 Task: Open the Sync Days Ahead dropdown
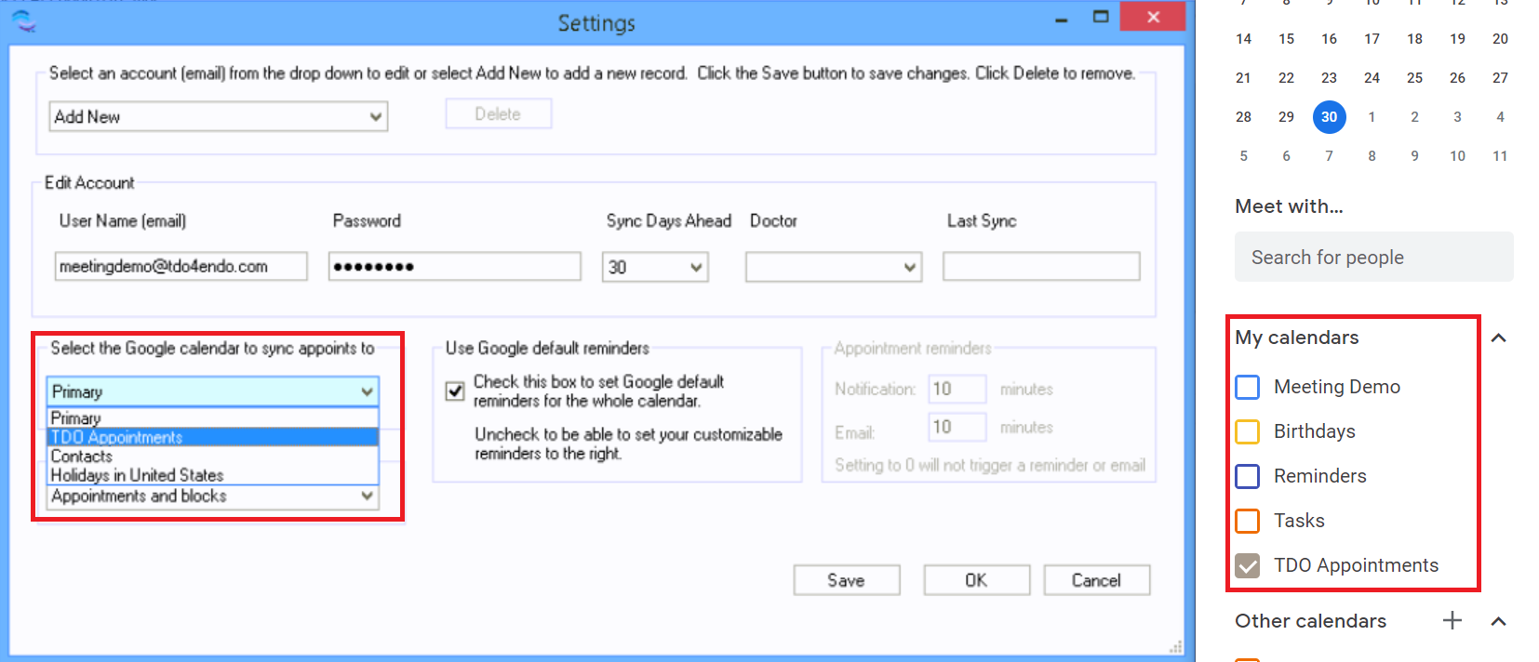(x=695, y=268)
